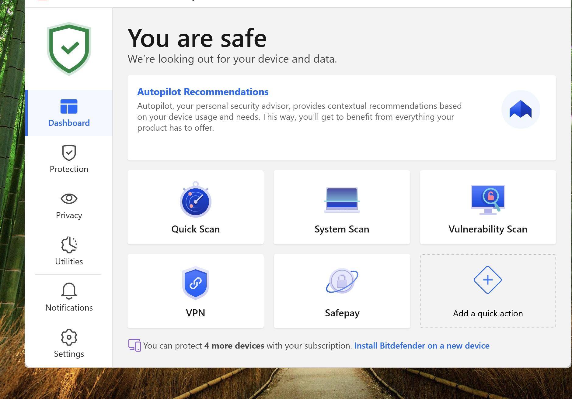
Task: Click the System Scan laptop icon
Action: pos(342,200)
